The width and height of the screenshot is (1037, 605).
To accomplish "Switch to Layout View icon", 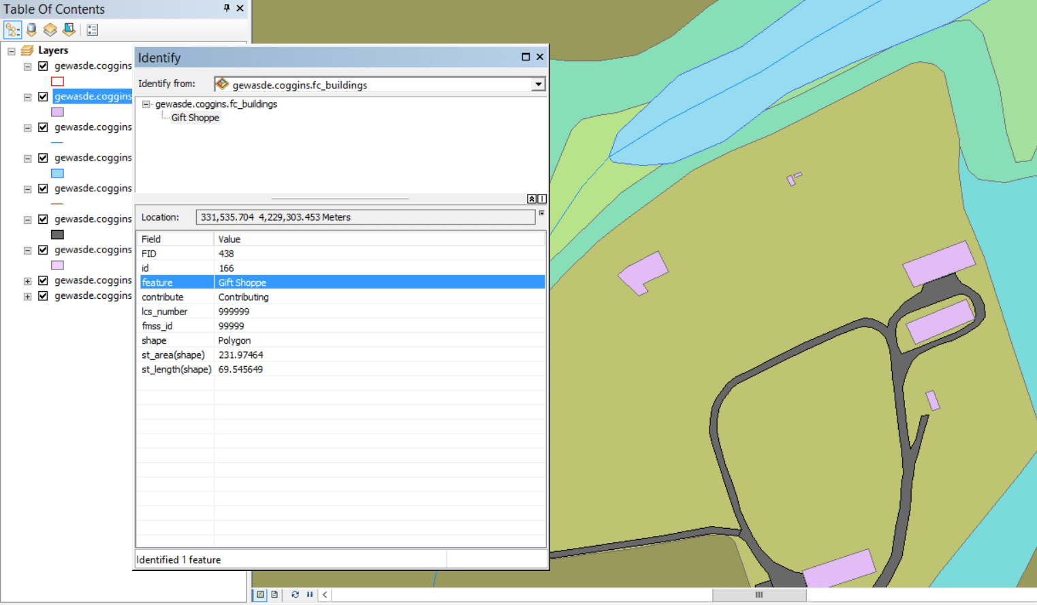I will (274, 595).
